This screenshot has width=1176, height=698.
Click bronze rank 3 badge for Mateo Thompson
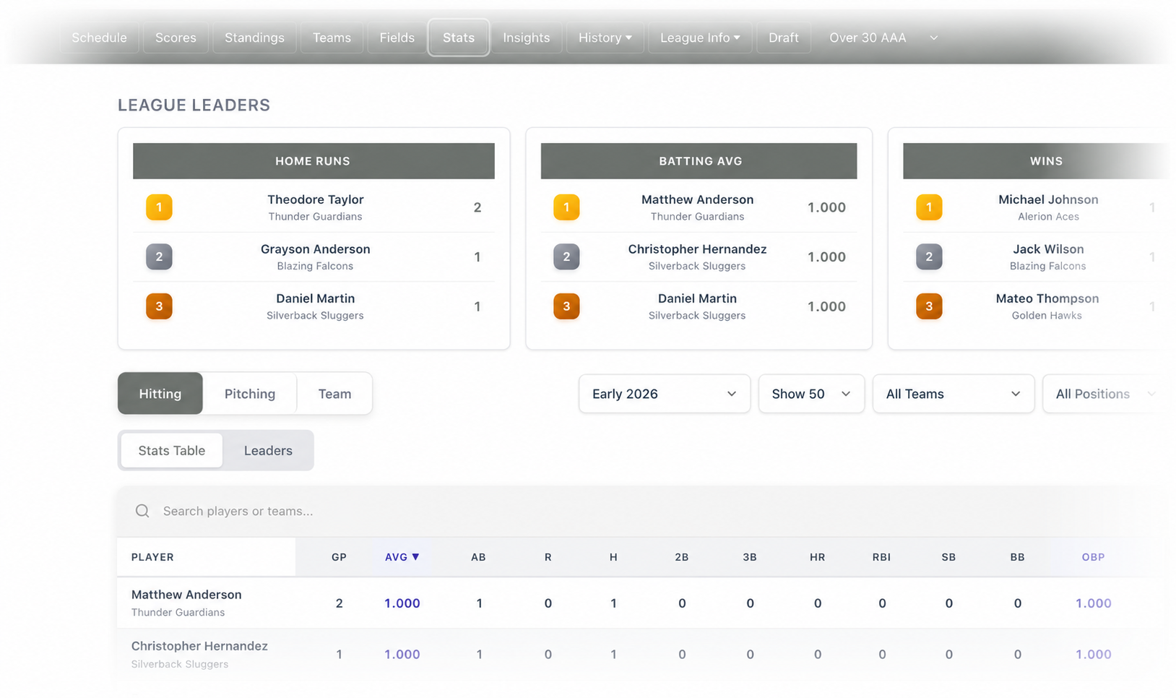coord(929,306)
